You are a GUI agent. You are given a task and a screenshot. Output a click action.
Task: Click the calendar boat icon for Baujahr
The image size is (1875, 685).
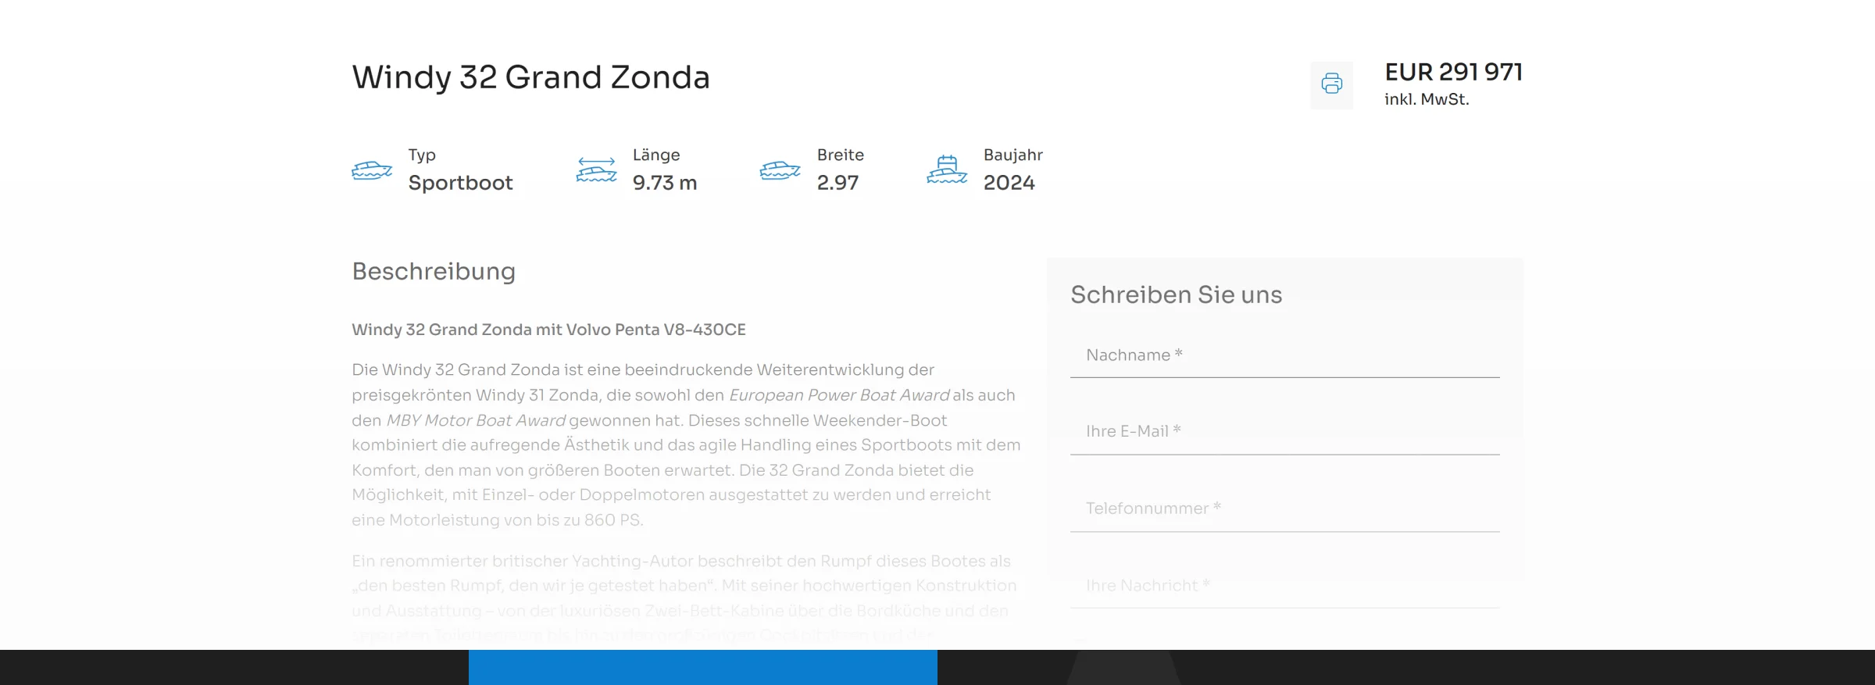pyautogui.click(x=947, y=169)
